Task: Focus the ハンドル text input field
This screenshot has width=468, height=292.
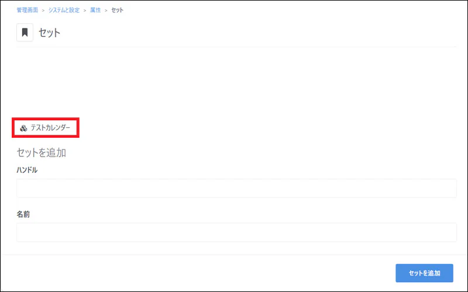Action: (237, 188)
